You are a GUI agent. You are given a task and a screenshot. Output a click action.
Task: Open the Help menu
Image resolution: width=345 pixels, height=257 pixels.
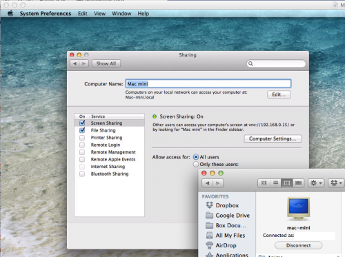(x=144, y=14)
